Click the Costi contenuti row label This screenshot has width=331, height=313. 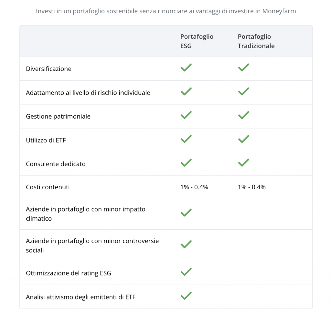click(48, 187)
